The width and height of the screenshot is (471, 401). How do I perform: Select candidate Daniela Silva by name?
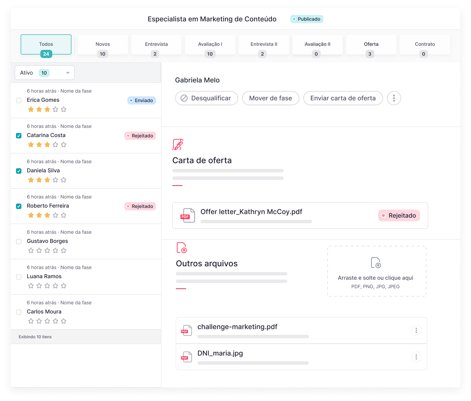coord(43,170)
